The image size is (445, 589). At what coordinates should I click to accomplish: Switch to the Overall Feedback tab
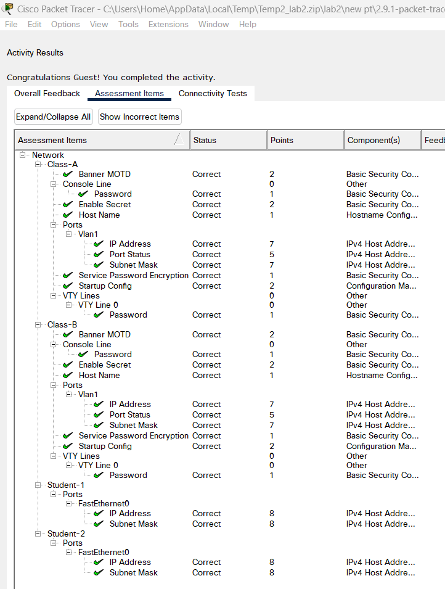(47, 94)
